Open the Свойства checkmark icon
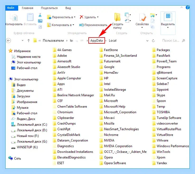This screenshot has height=174, width=195. tap(142, 17)
